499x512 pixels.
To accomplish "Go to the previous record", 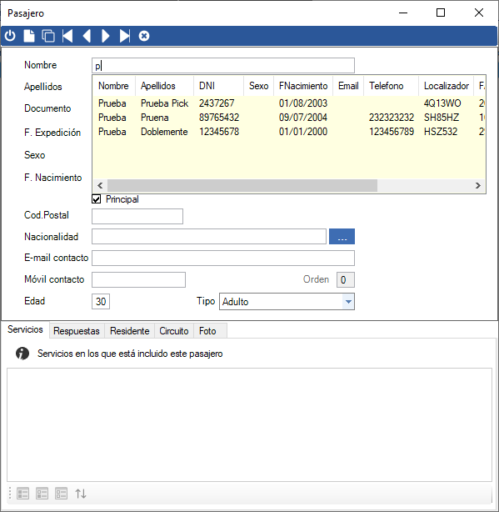I will 87,36.
